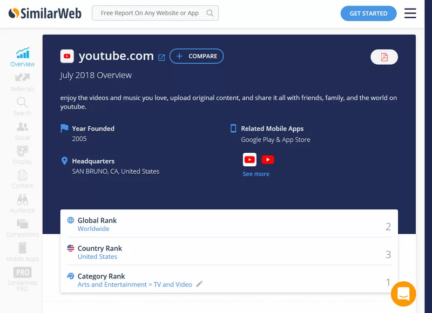This screenshot has height=313, width=432.
Task: Open SimilarWeb PRO in sidebar
Action: (x=22, y=279)
